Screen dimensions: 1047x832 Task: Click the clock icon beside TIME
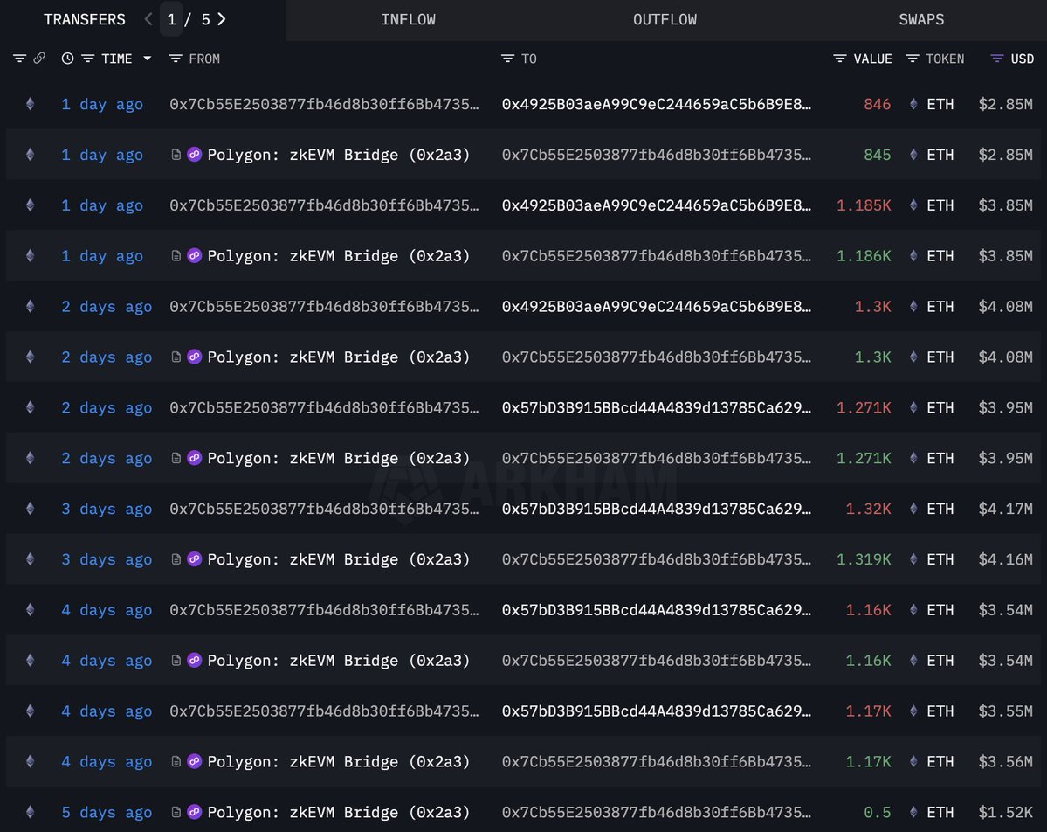point(67,59)
